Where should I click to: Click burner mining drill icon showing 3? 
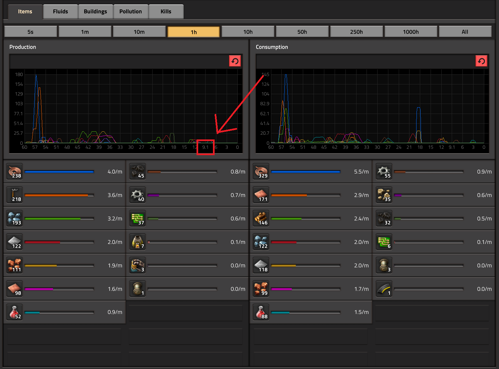coord(137,265)
